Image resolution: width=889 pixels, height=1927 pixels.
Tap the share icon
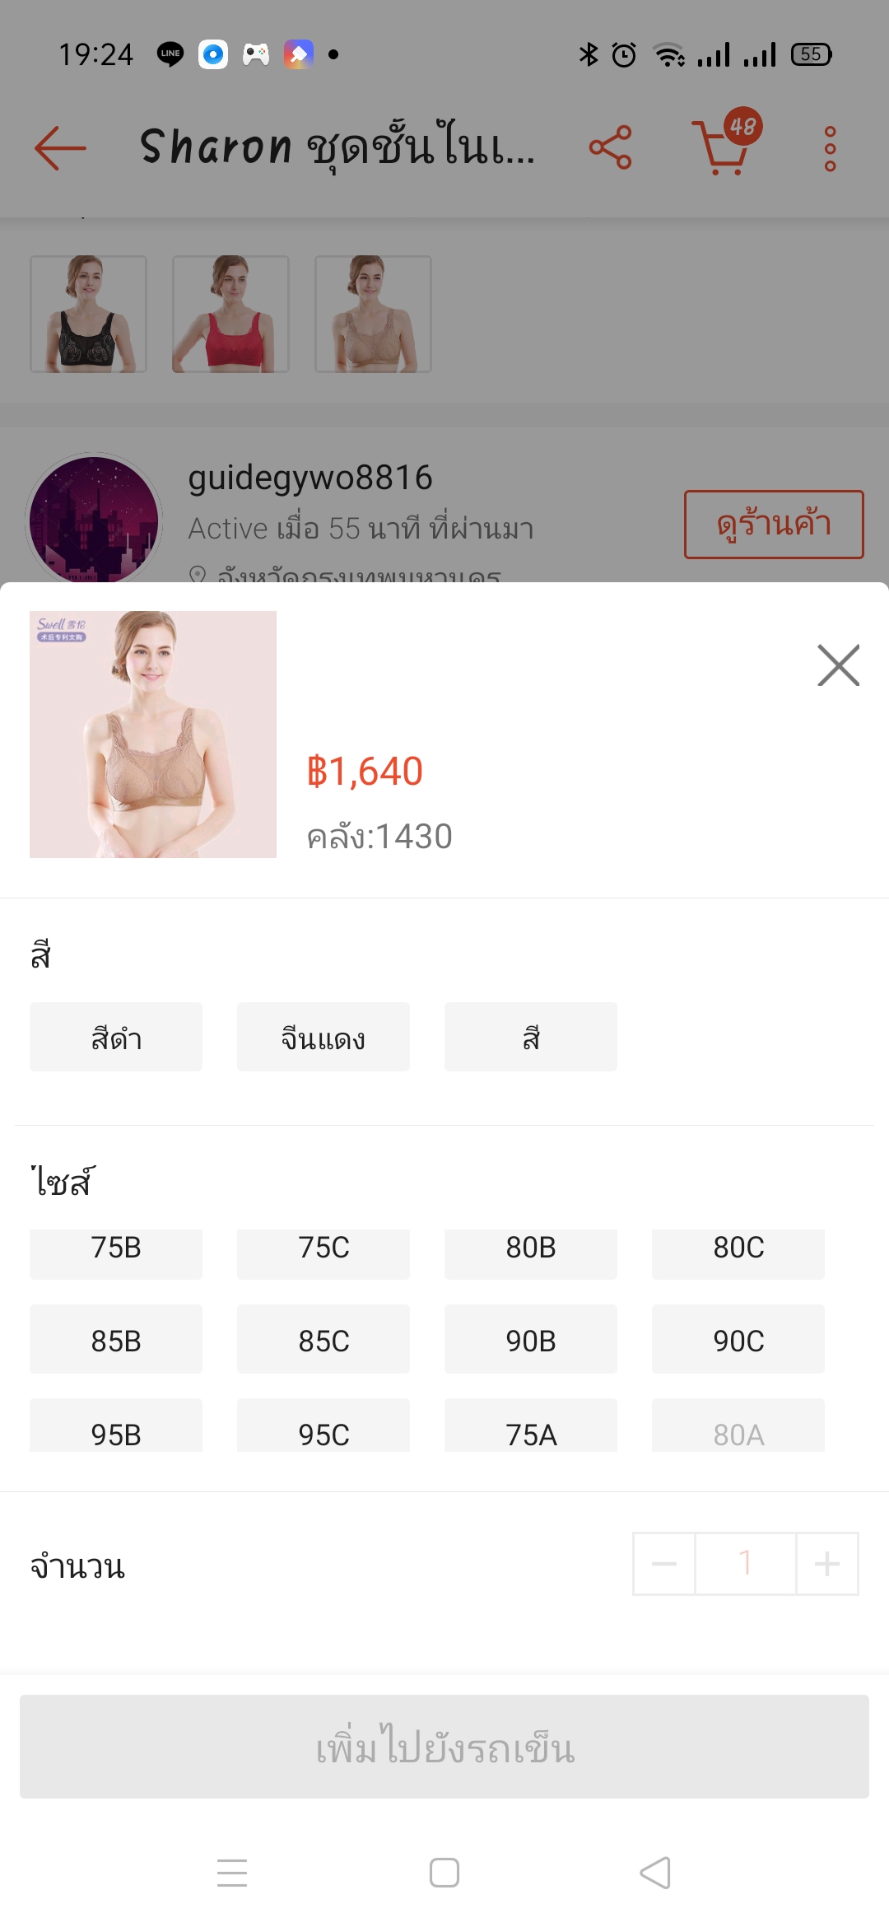pos(610,148)
